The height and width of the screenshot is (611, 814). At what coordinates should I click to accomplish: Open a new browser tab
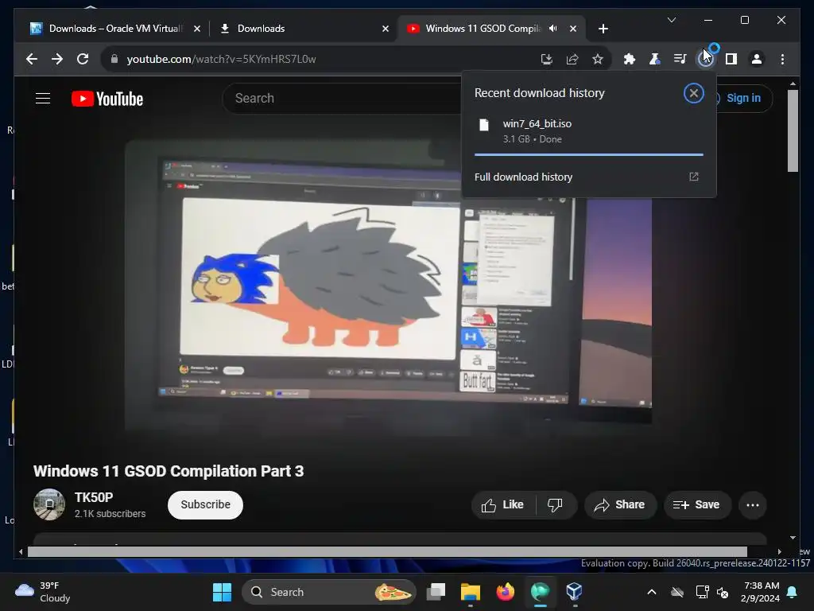pyautogui.click(x=603, y=29)
